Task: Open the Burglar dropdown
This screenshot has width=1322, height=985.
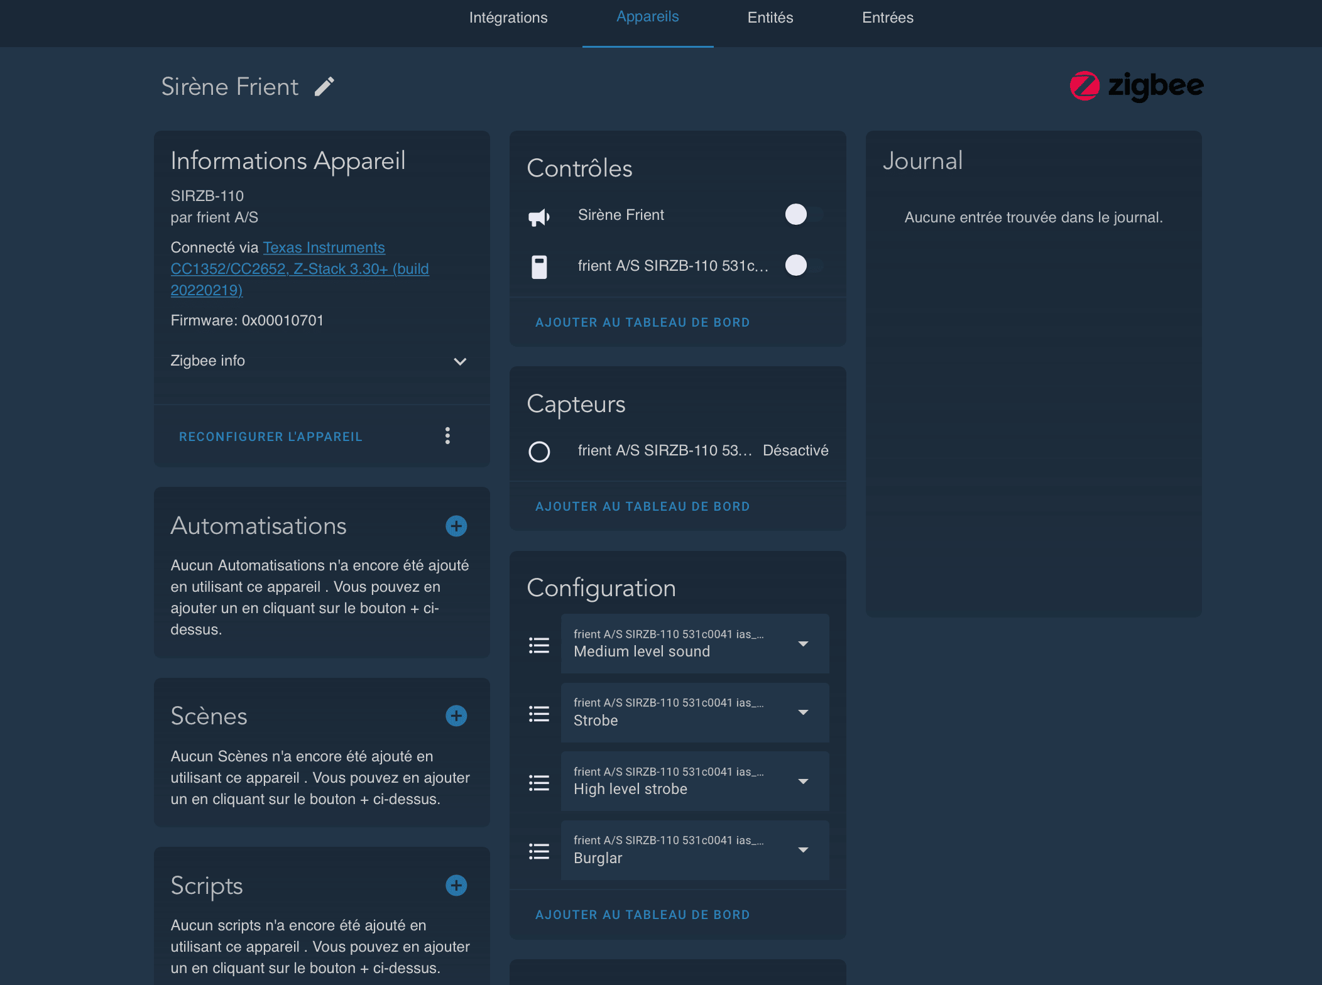Action: click(x=695, y=851)
